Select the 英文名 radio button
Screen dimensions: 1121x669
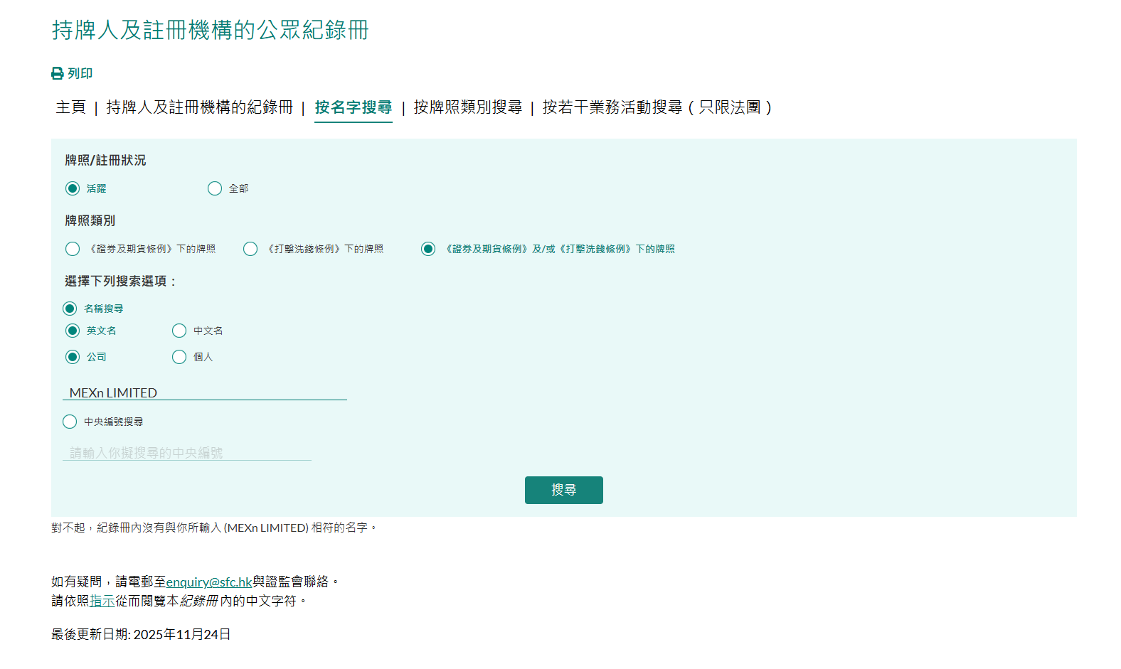click(x=73, y=331)
